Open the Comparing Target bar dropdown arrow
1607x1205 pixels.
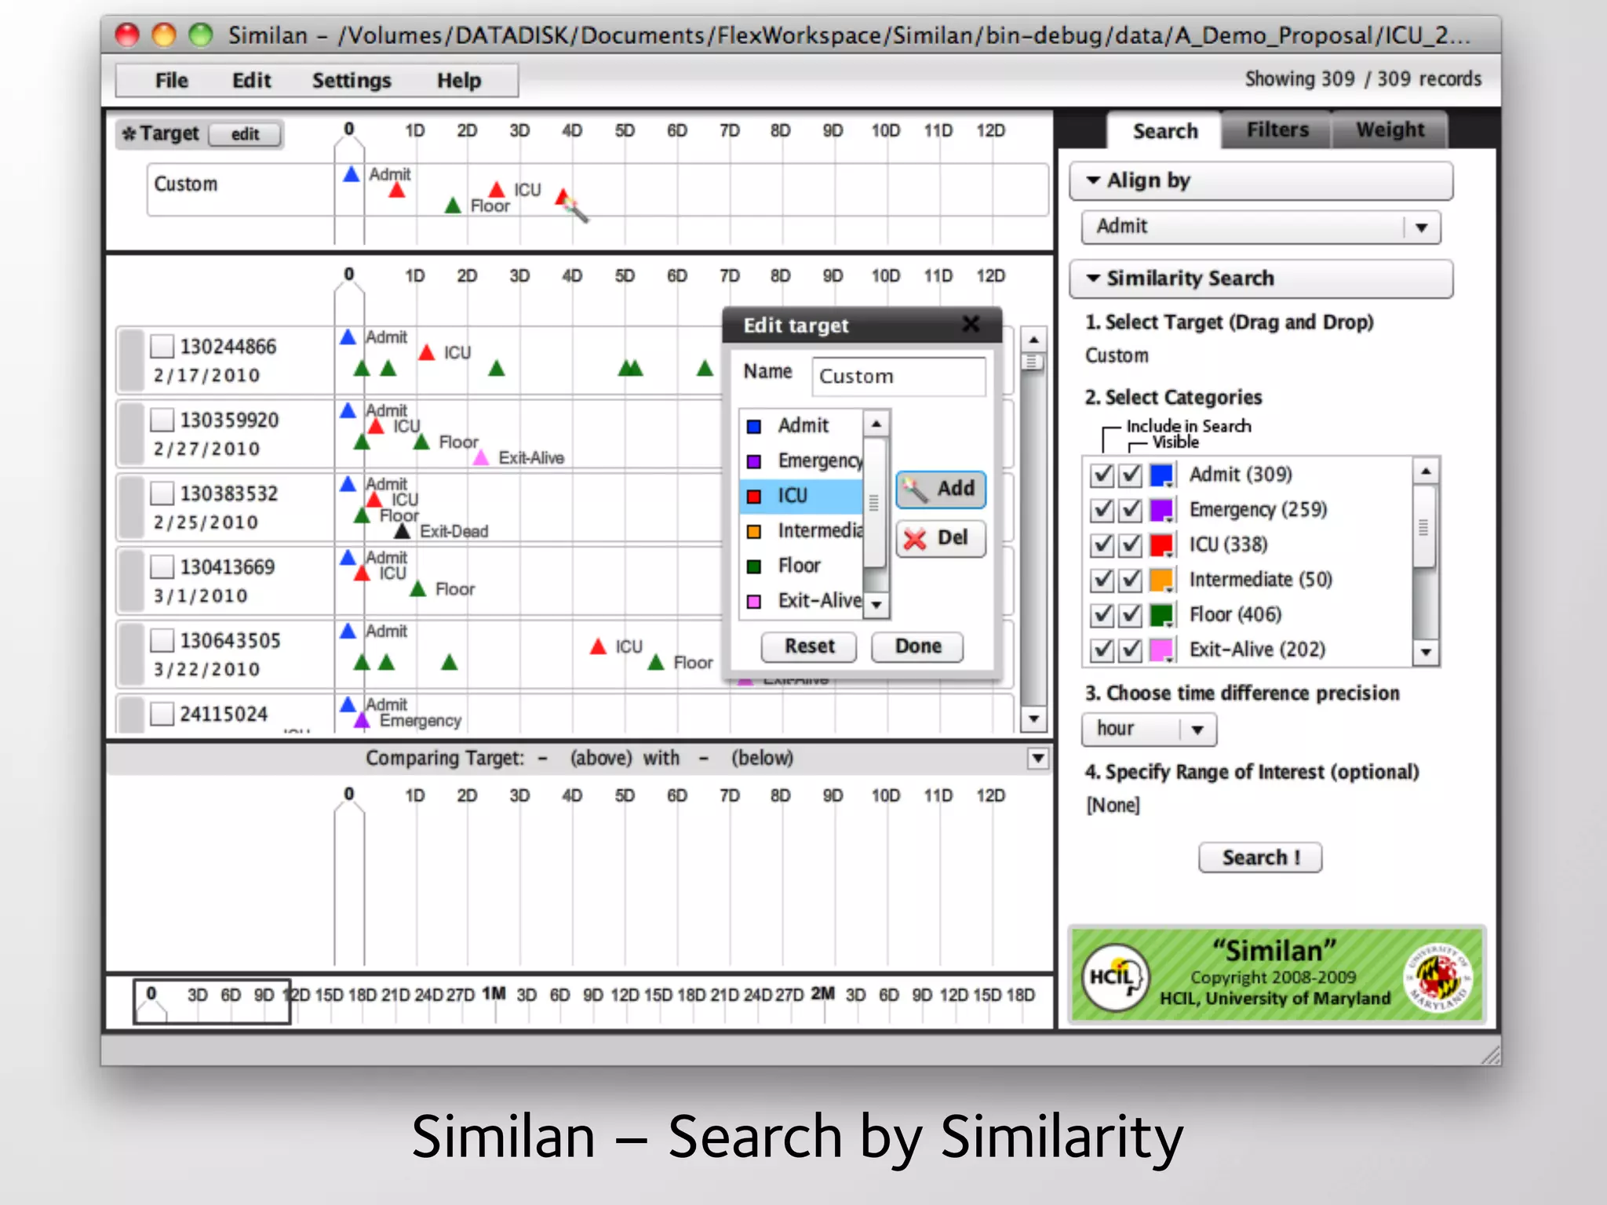(1037, 758)
